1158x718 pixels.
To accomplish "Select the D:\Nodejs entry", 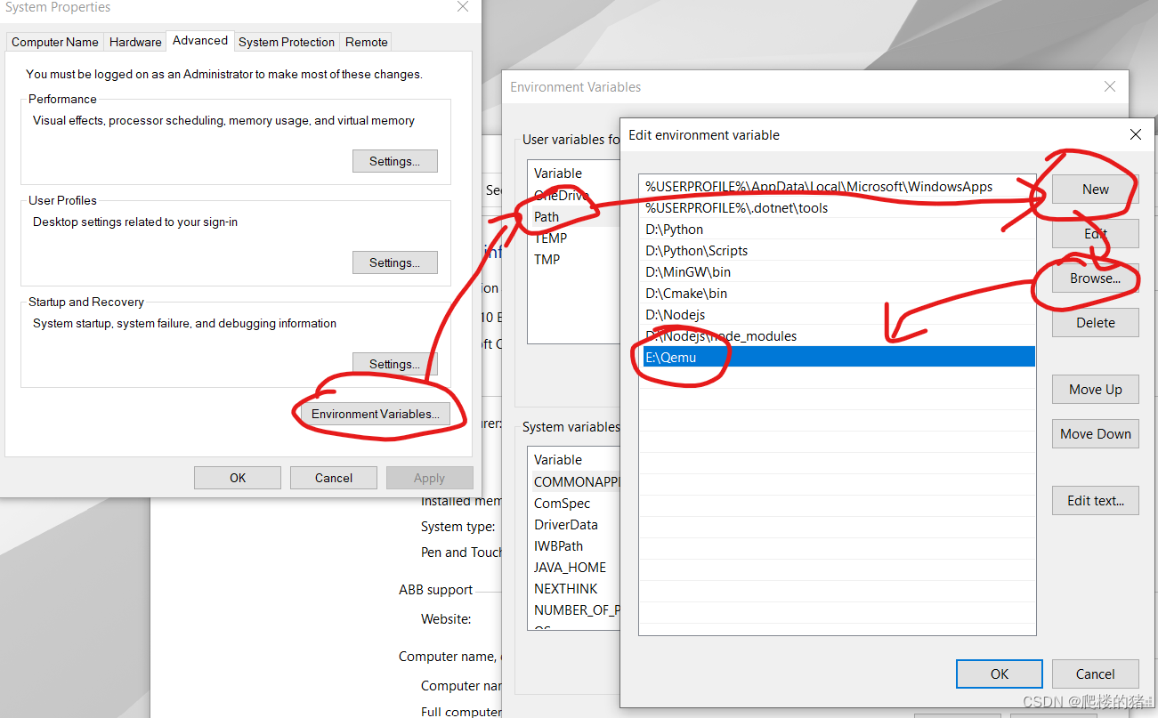I will coord(838,315).
